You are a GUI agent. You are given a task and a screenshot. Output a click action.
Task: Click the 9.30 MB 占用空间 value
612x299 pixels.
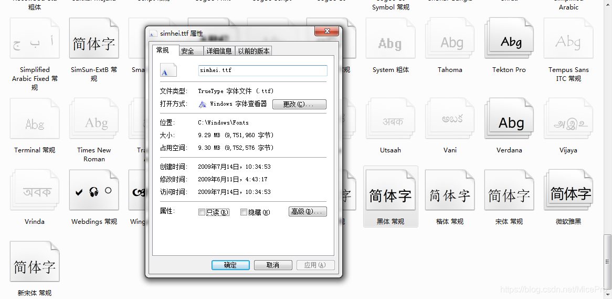click(x=236, y=148)
